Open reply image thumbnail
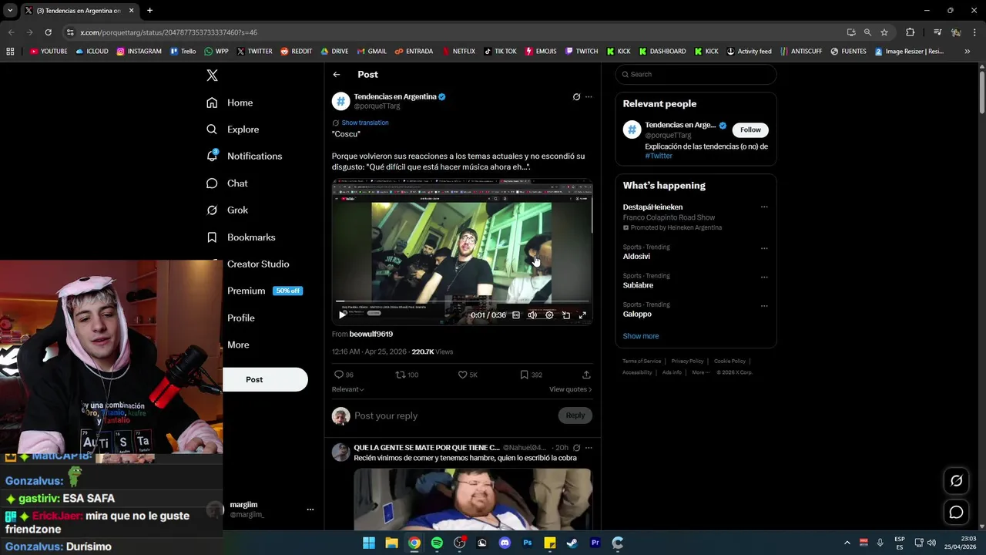 point(473,499)
